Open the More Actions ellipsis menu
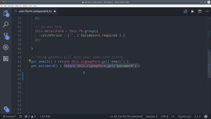 tap(207, 11)
